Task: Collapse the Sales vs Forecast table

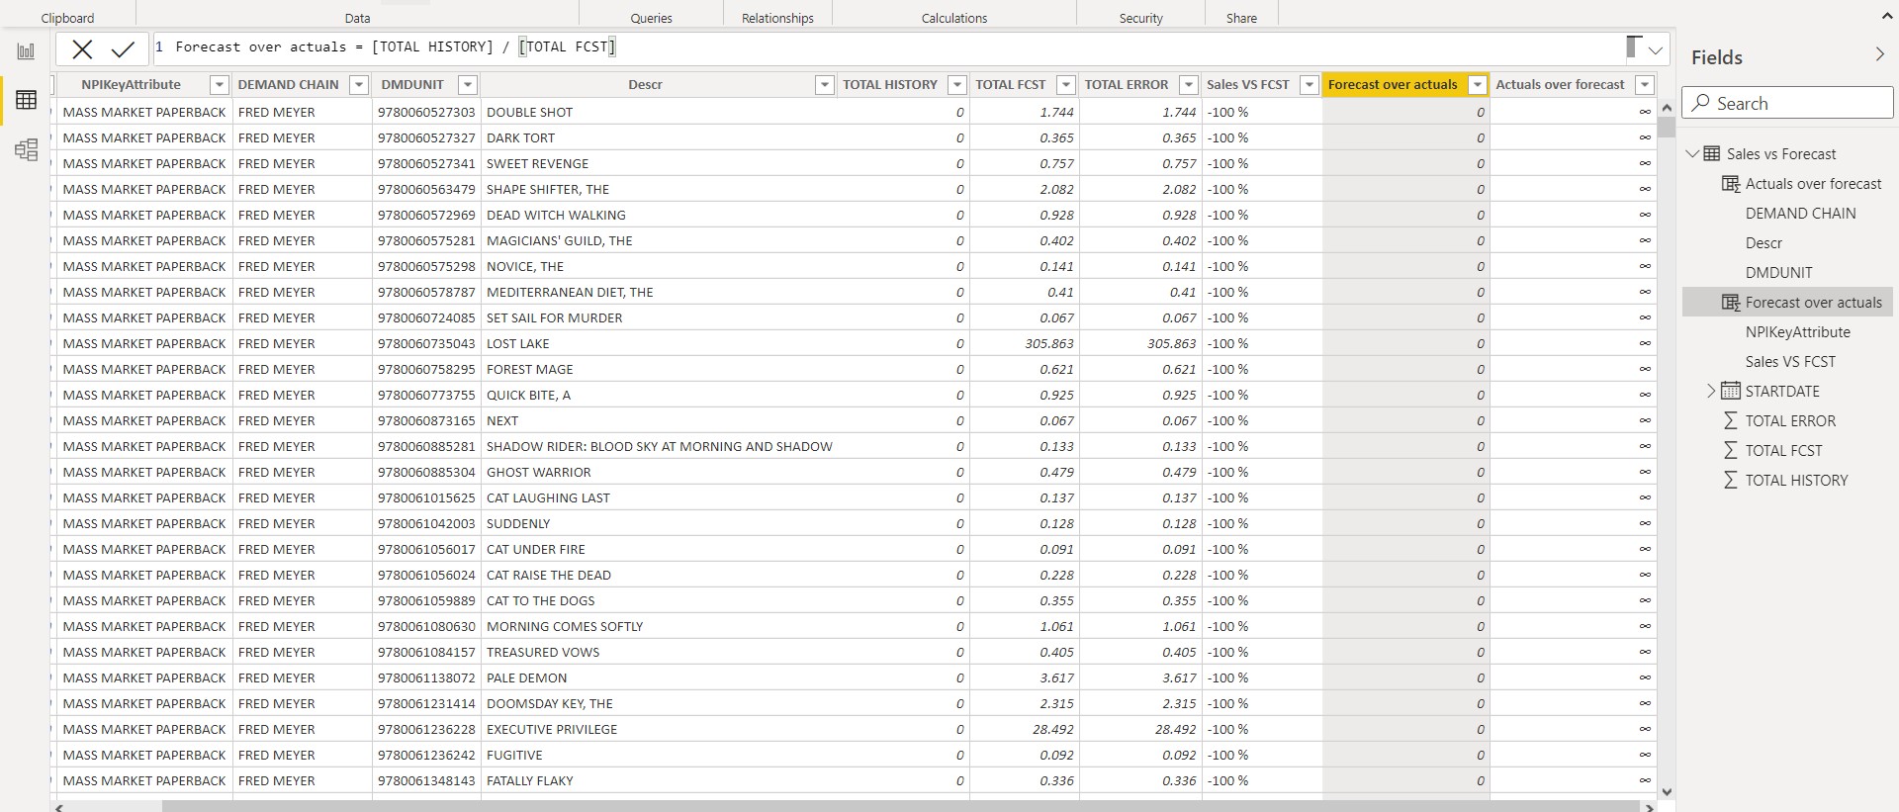Action: click(1692, 153)
